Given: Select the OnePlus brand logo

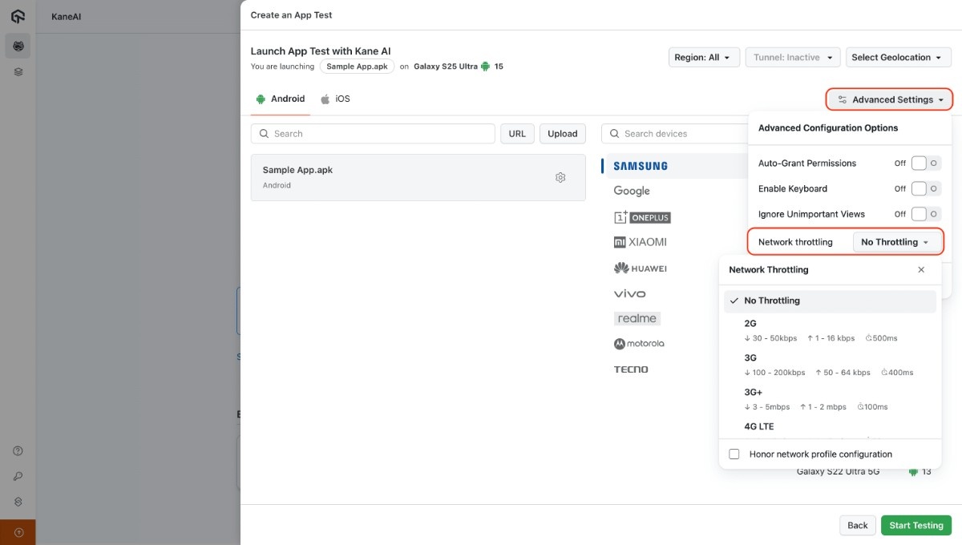Looking at the screenshot, I should click(641, 217).
